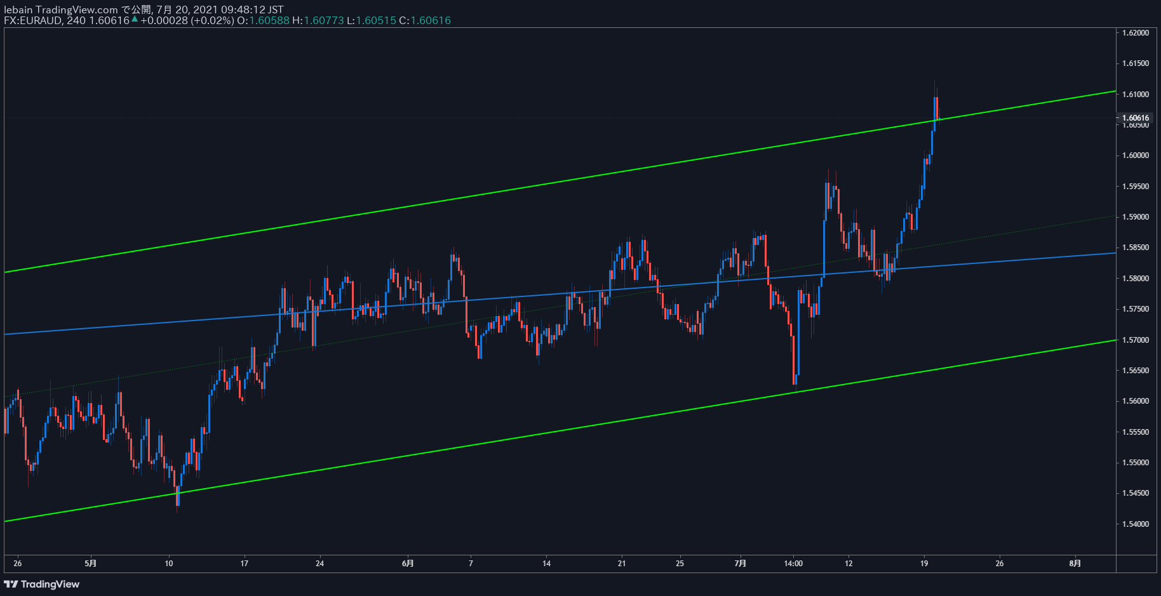
Task: Click the 1.54000 price axis label
Action: tap(1136, 524)
